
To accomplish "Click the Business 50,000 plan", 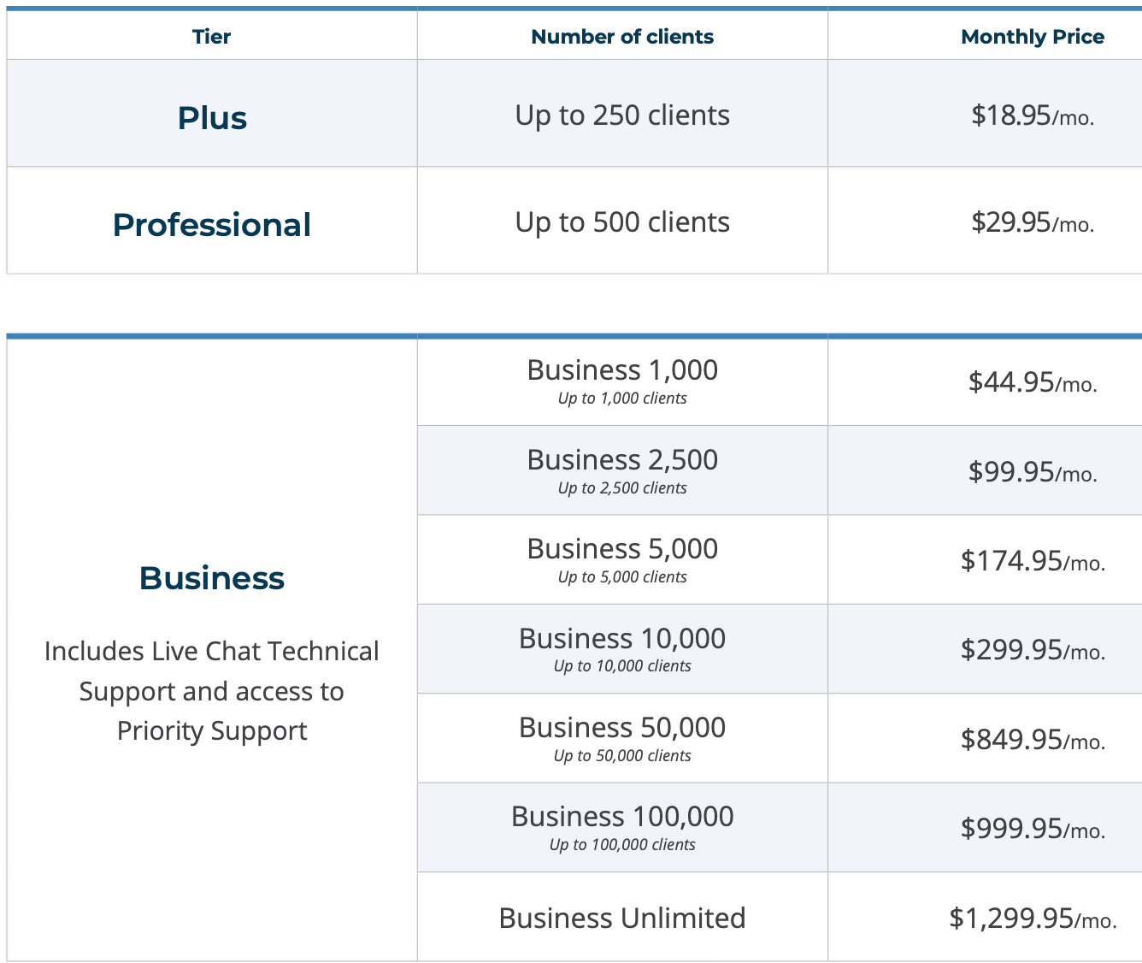I will point(622,738).
